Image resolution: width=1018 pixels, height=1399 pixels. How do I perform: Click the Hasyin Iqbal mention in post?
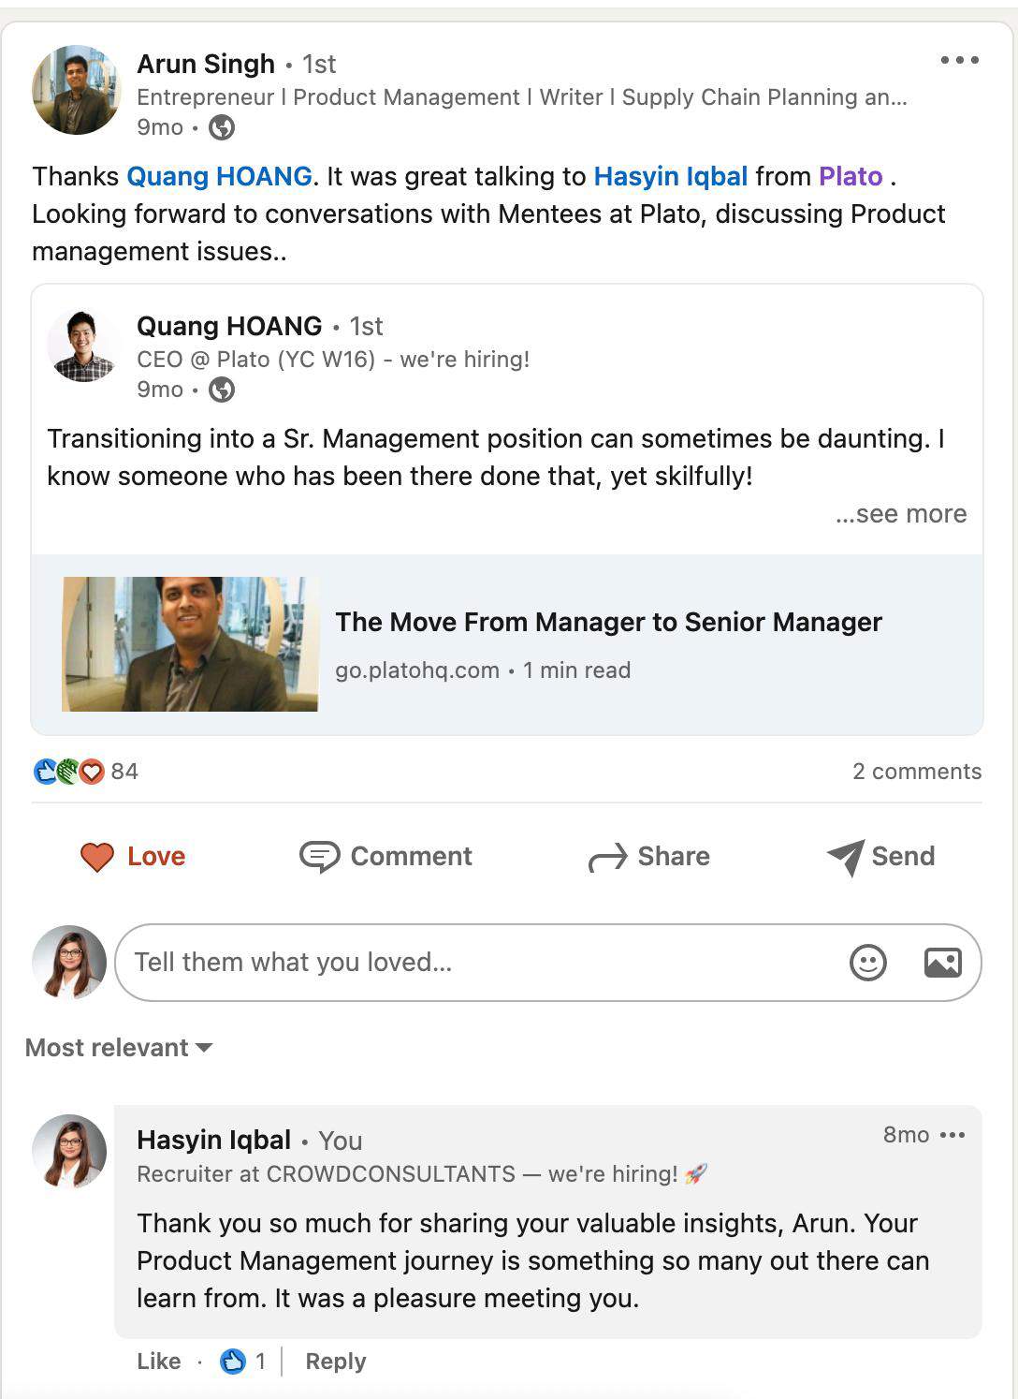670,176
